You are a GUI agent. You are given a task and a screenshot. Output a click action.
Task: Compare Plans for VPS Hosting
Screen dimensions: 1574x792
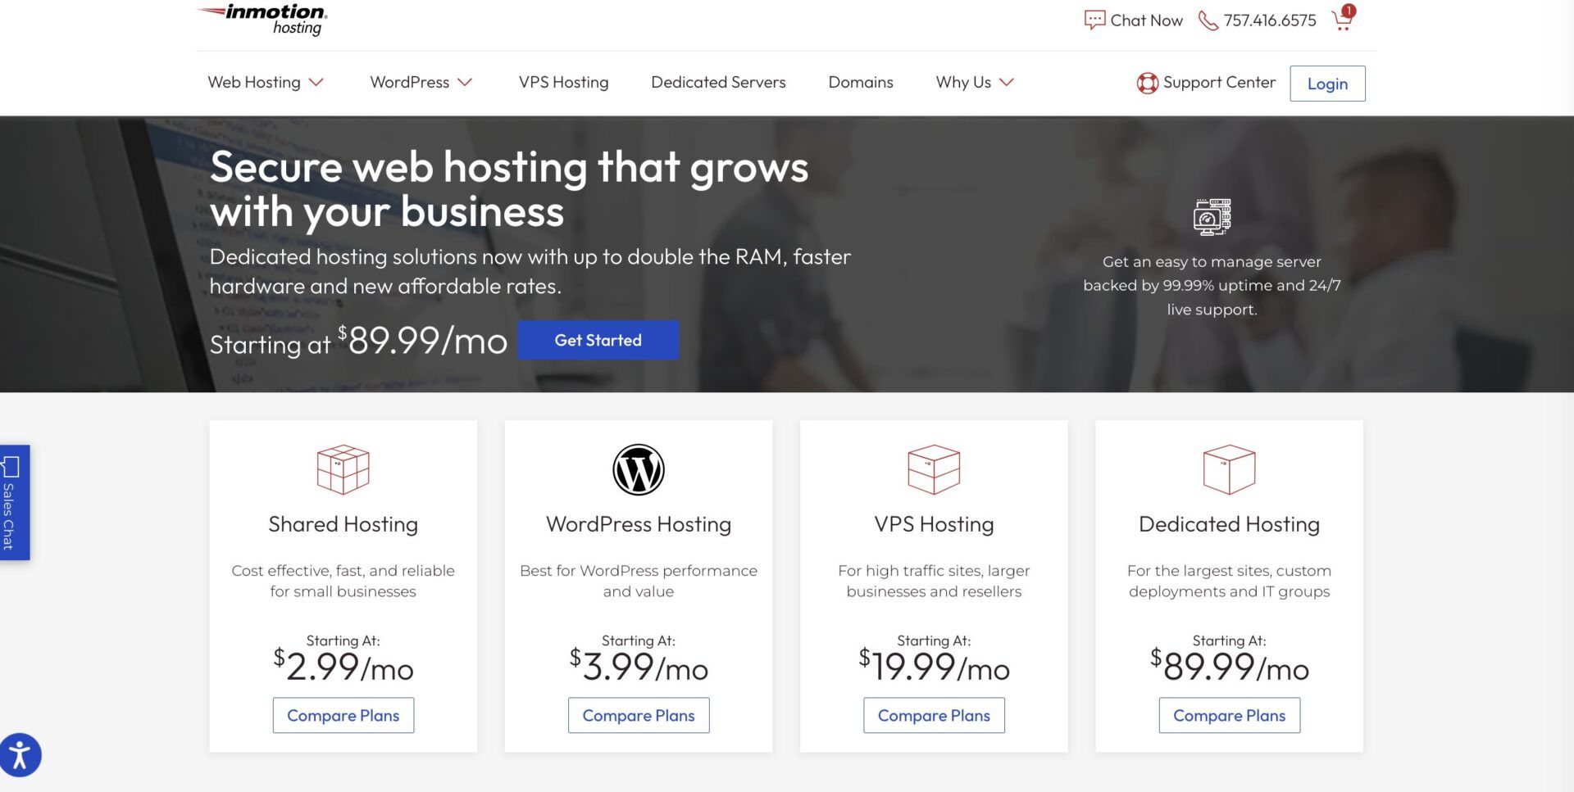pyautogui.click(x=934, y=715)
